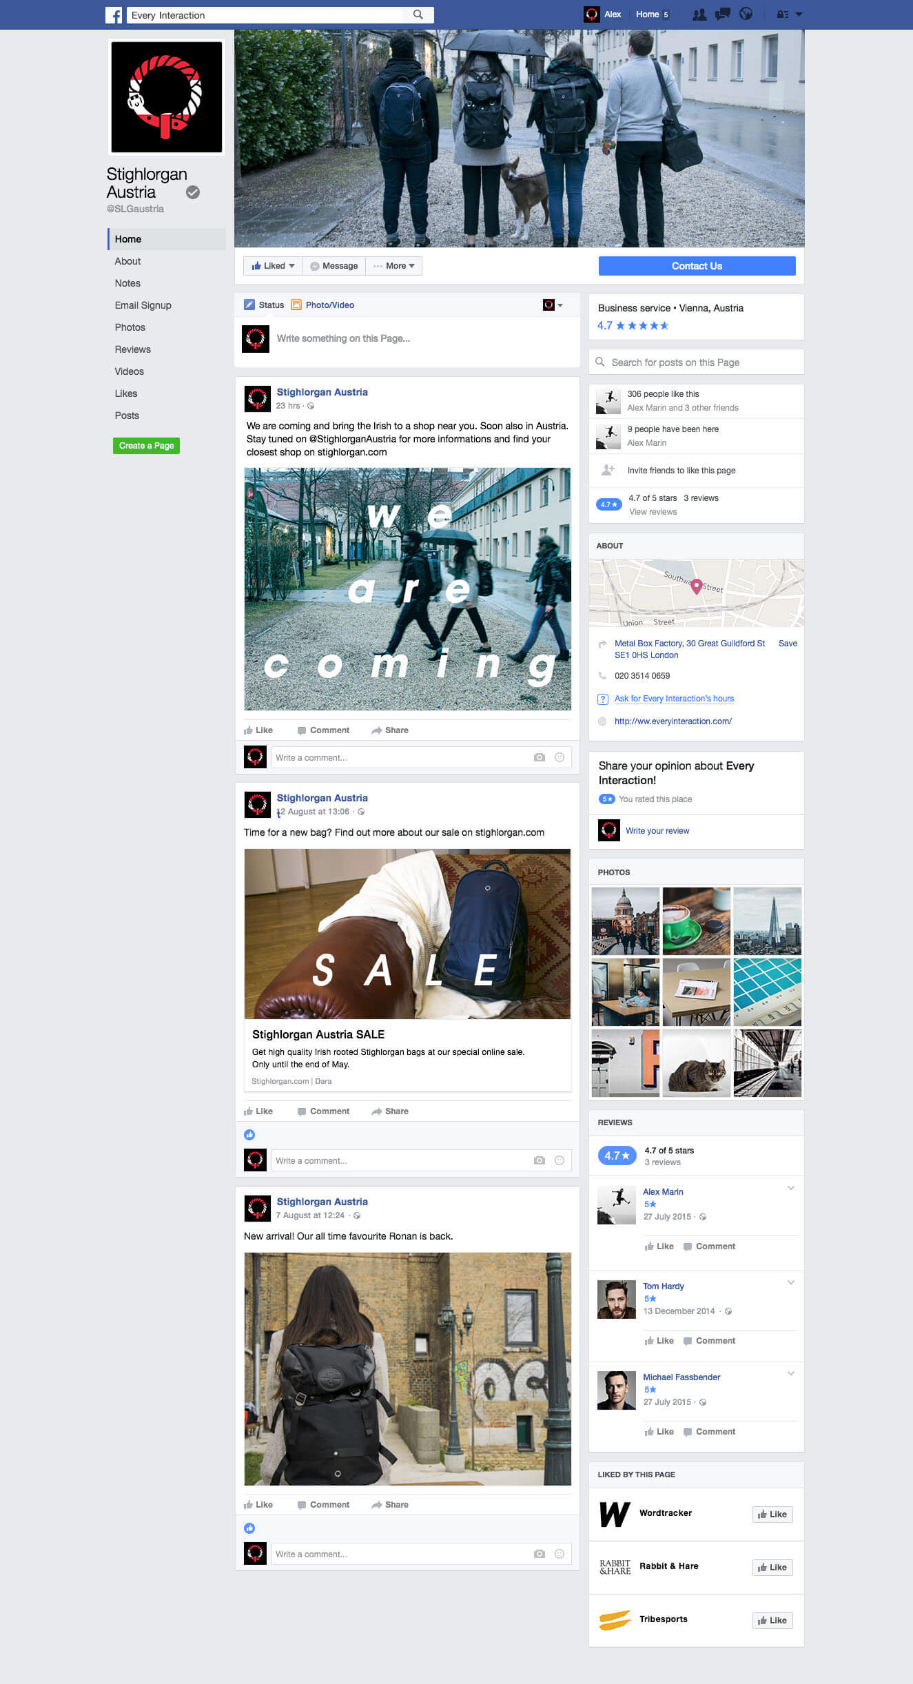This screenshot has height=1684, width=913.
Task: Open the privacy shortcuts lock icon
Action: pos(783,14)
